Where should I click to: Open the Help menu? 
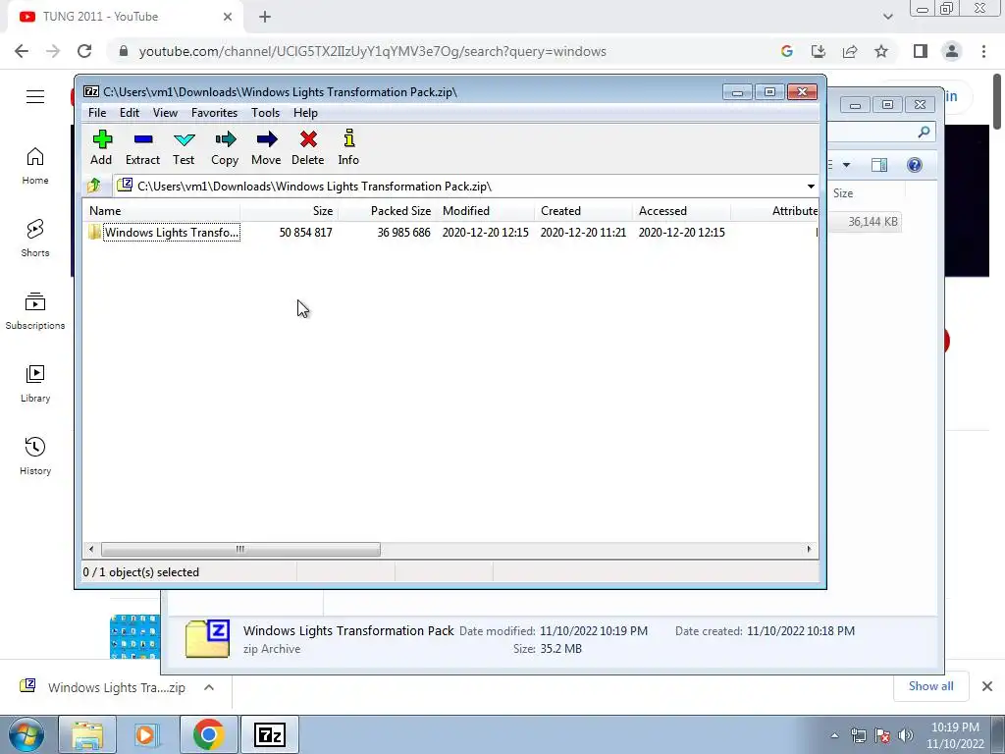pyautogui.click(x=306, y=113)
